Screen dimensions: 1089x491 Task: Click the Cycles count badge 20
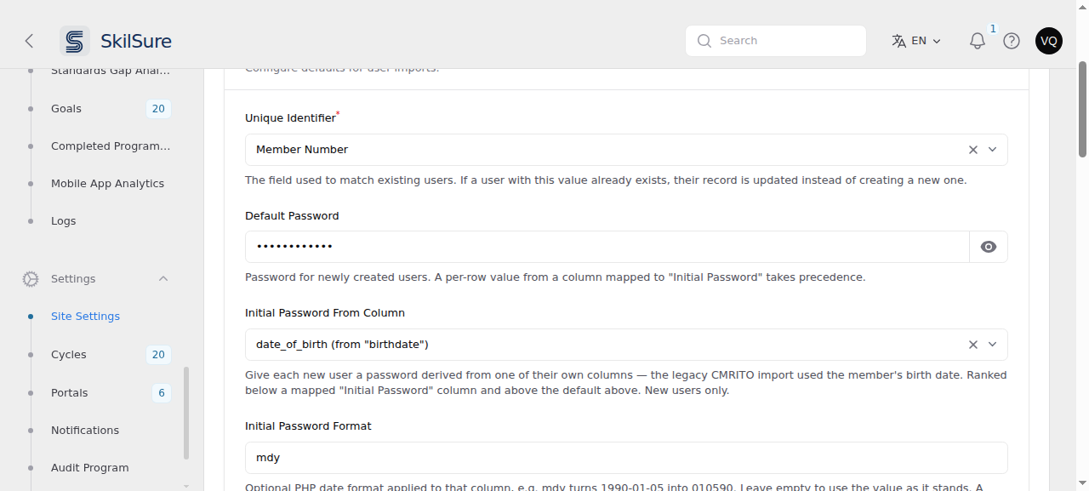tap(158, 355)
